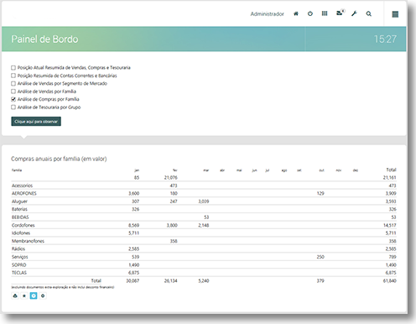Click March total 5,240
The width and height of the screenshot is (416, 324).
(204, 280)
